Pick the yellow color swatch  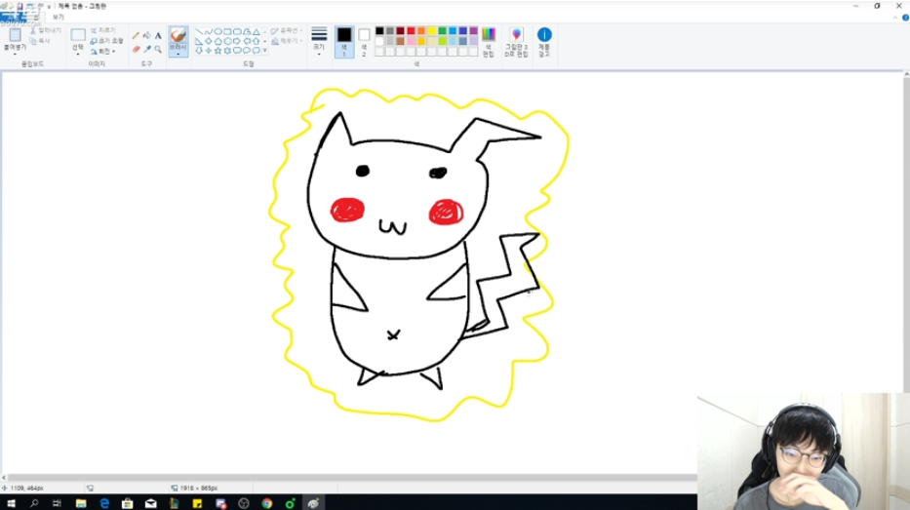pos(432,31)
